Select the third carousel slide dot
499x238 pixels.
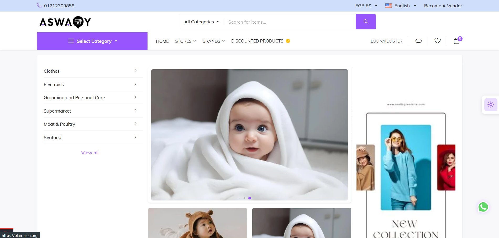pyautogui.click(x=250, y=198)
